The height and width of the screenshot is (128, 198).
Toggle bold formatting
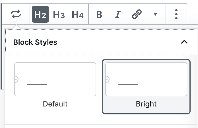click(x=99, y=14)
